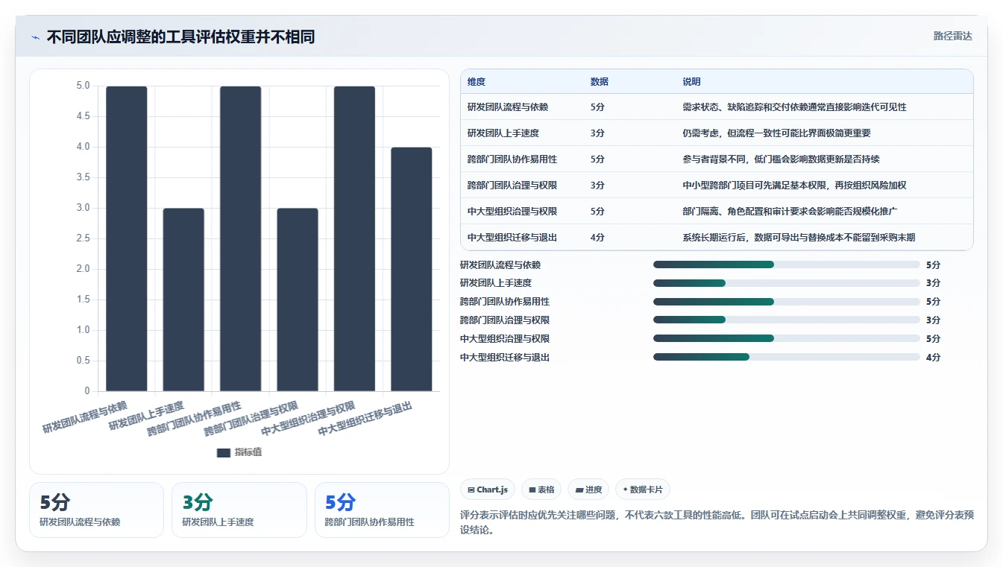Click the 跨部门团队协作易用性 bar in chart
1003x567 pixels.
240,238
